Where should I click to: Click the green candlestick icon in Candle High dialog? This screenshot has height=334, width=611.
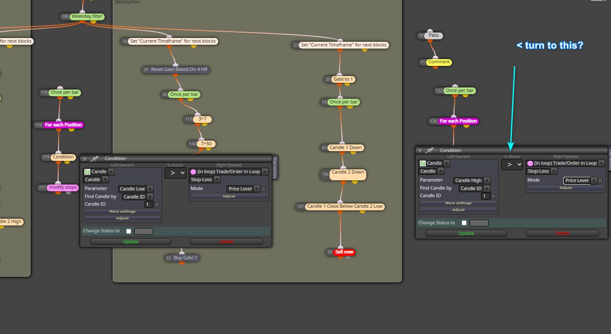(x=422, y=163)
